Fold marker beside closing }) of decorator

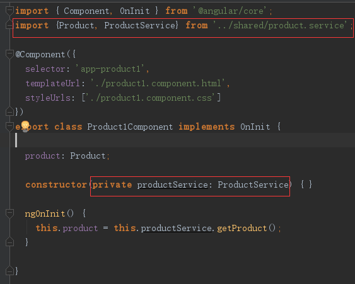tap(9, 111)
